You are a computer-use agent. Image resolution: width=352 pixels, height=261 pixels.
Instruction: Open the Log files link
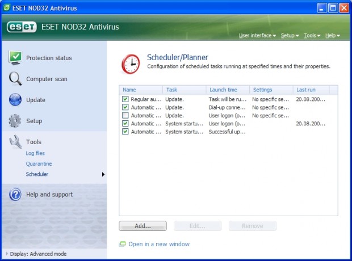(35, 153)
